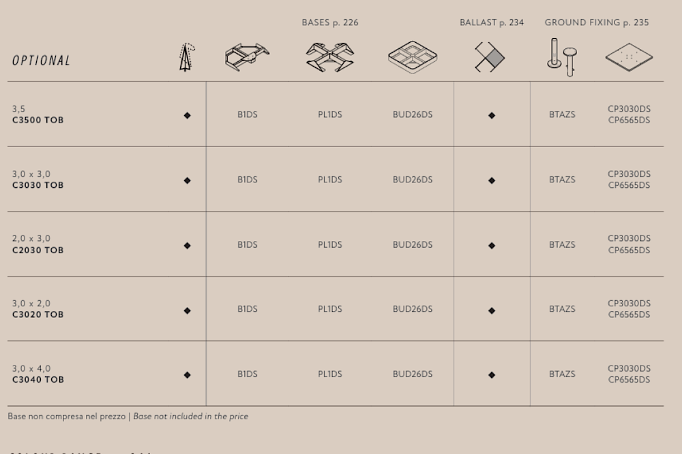Open the BASES p. 226 heading
682x454 pixels.
point(330,22)
